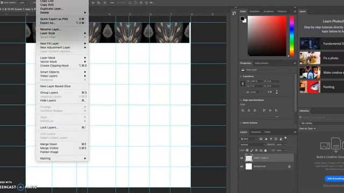Viewport: 344px width, 193px height.
Task: Click the X position field in Transform
Action: tap(273, 81)
